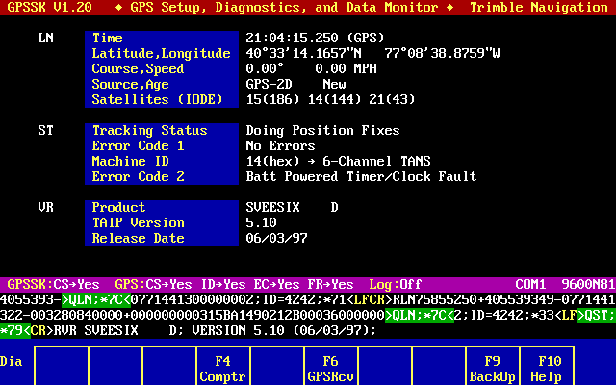Click the time value 21:04:15.250 (GPS)
This screenshot has width=616, height=385.
coord(315,38)
